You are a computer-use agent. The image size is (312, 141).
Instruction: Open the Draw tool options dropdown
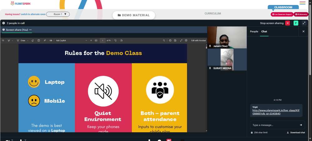[x=28, y=40]
